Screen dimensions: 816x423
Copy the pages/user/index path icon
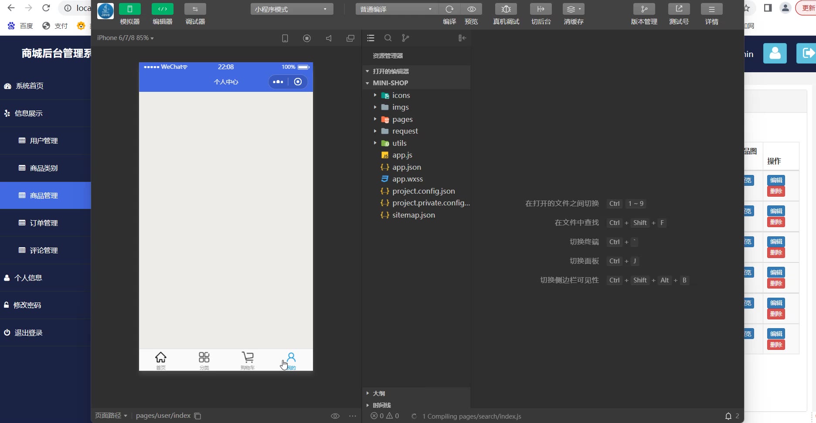tap(197, 416)
